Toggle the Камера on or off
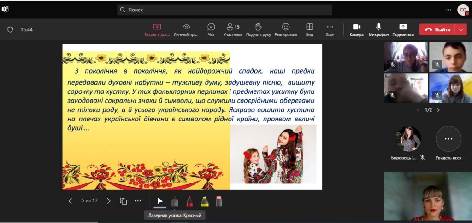 (356, 29)
